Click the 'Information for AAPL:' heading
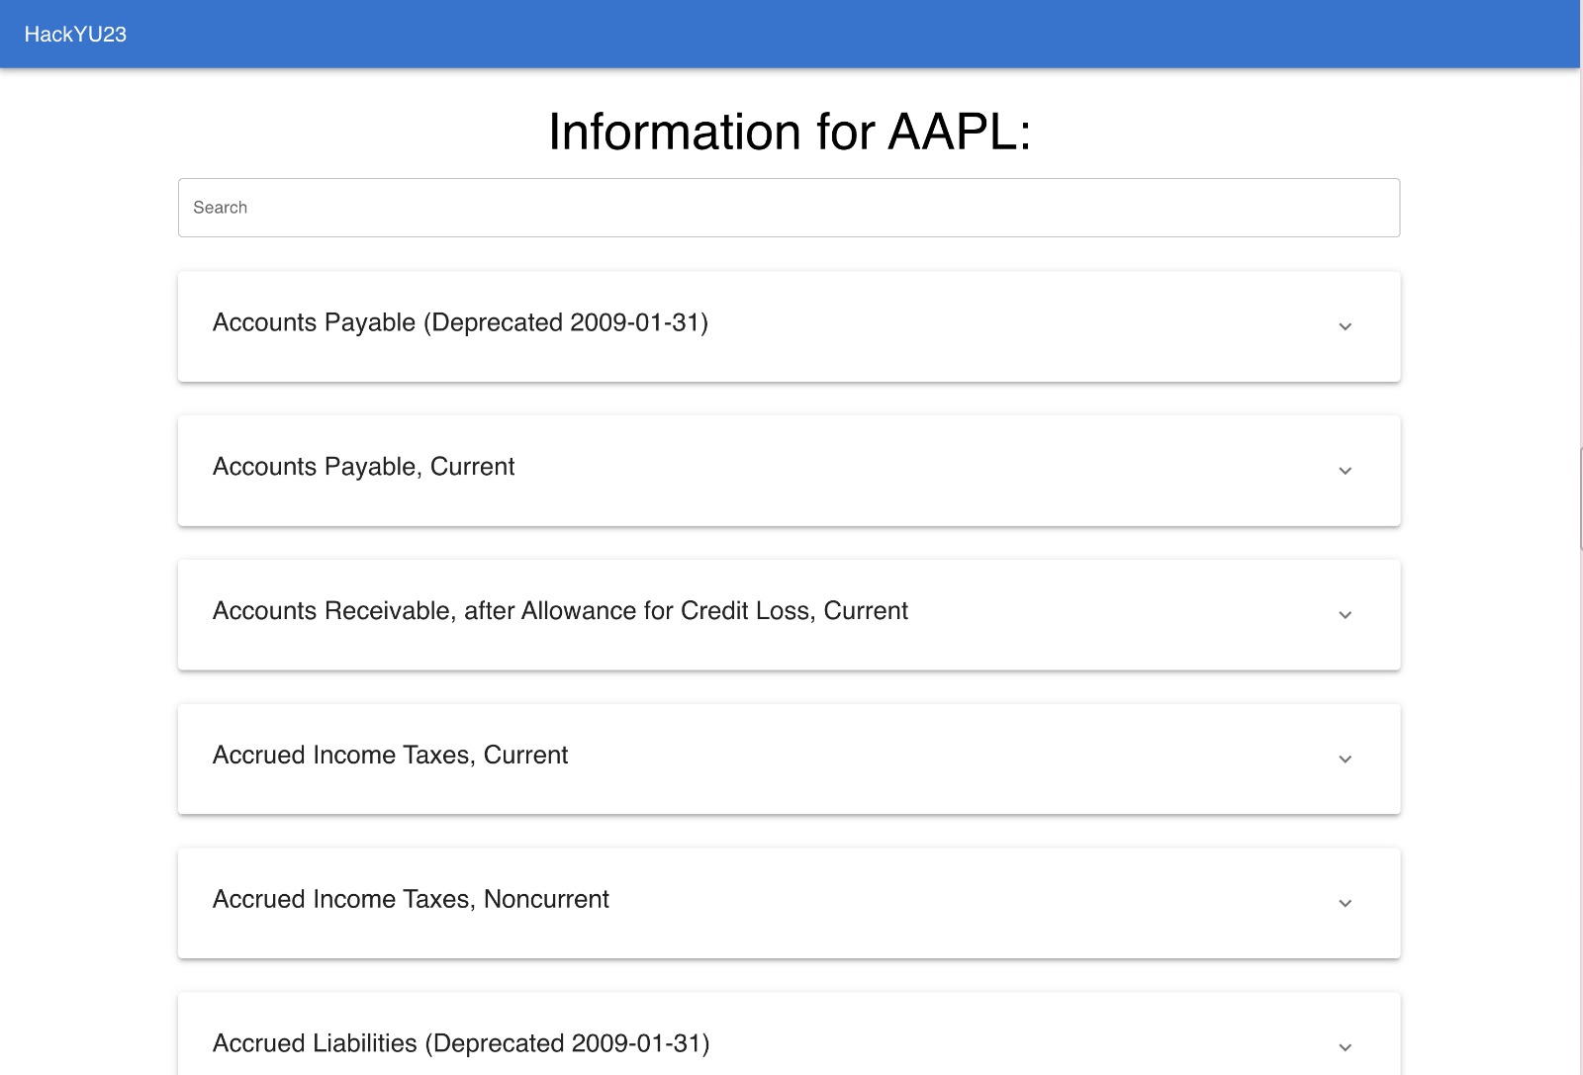 pyautogui.click(x=790, y=132)
